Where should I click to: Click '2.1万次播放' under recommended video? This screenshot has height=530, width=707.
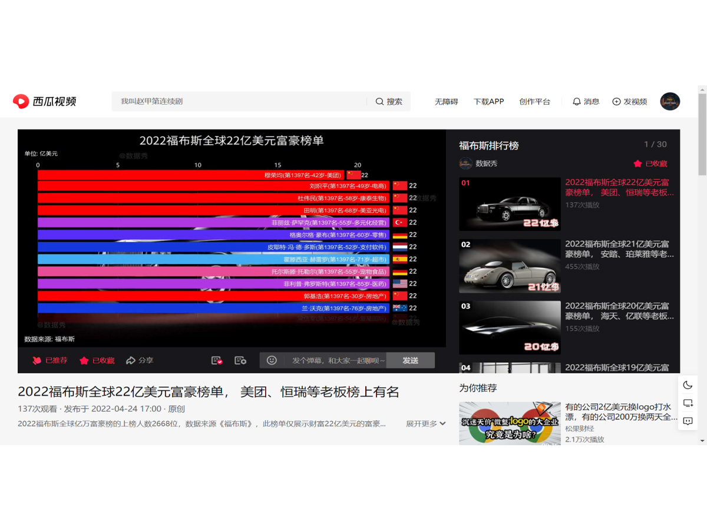(x=584, y=439)
